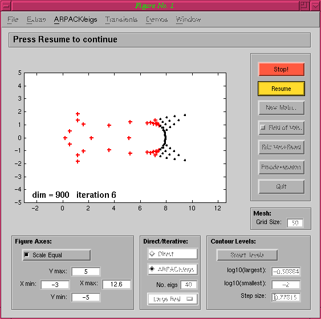The height and width of the screenshot is (319, 321).
Task: Click the maximize icon in title bar
Action: point(304,6)
